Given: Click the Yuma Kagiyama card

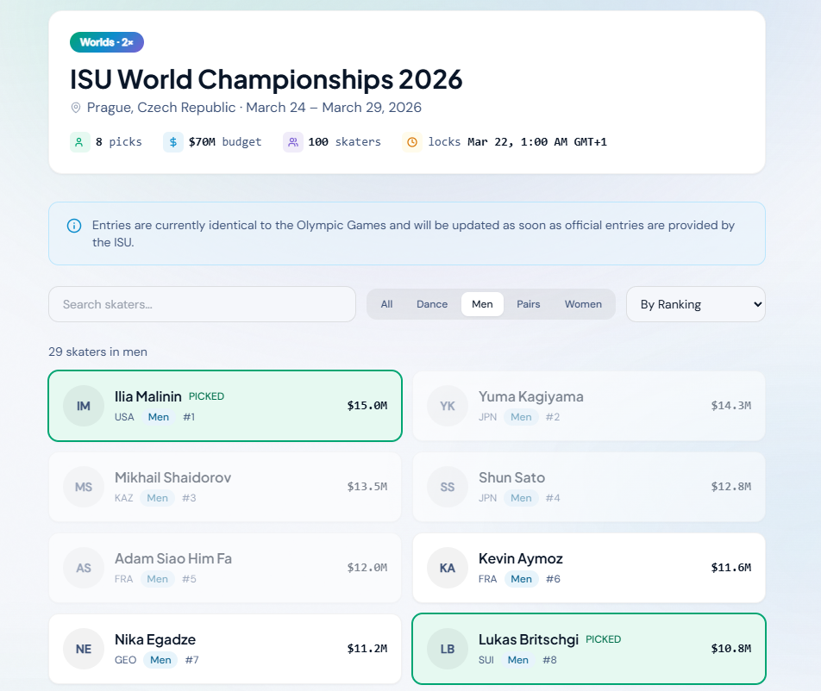Looking at the screenshot, I should click(589, 406).
